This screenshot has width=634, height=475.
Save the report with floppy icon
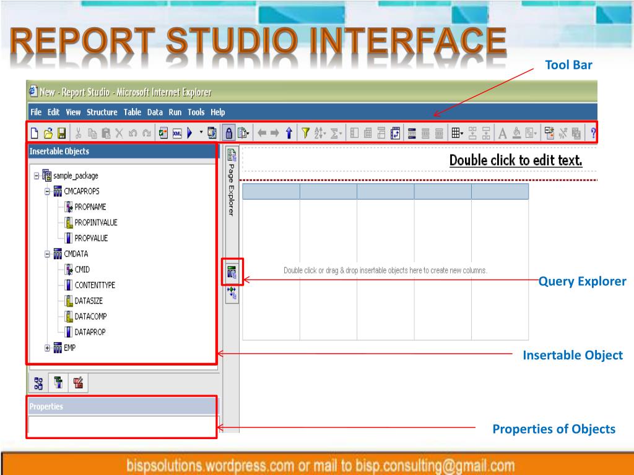click(61, 132)
